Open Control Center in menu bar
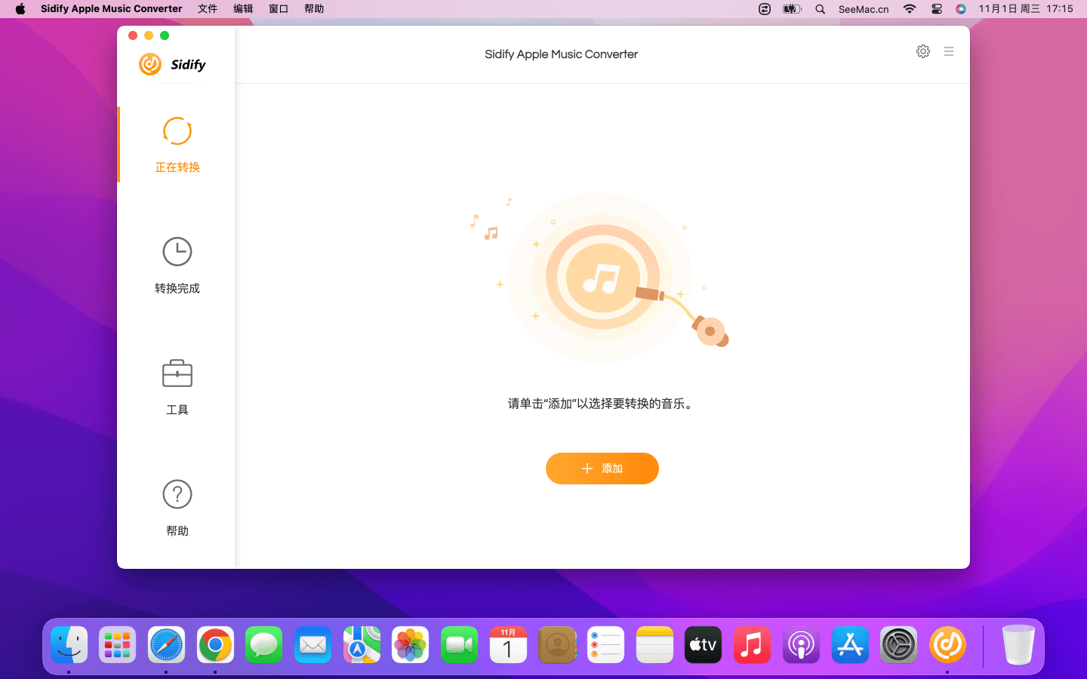 coord(936,9)
